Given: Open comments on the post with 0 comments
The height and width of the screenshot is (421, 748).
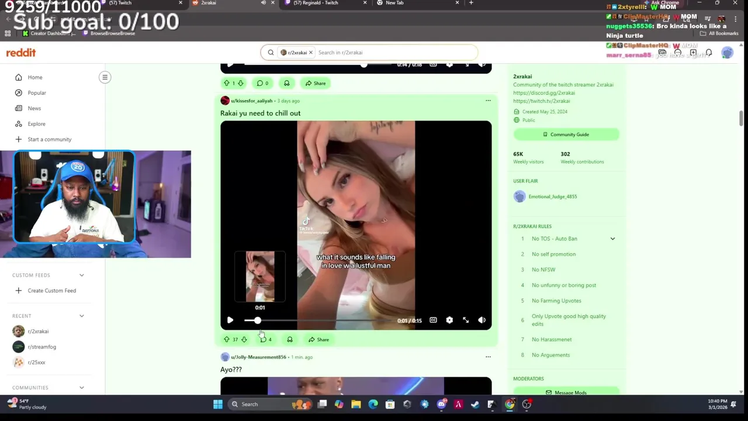Looking at the screenshot, I should click(x=263, y=83).
